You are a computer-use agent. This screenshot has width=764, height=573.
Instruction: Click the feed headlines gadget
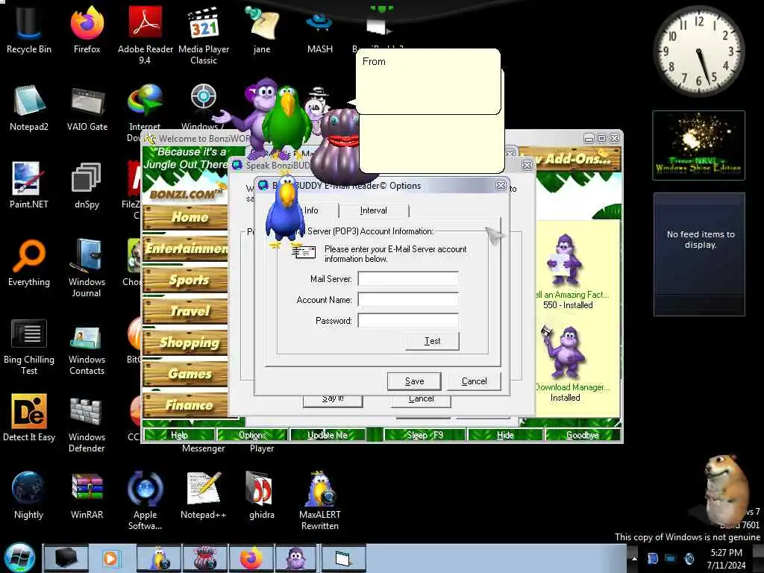coord(699,254)
